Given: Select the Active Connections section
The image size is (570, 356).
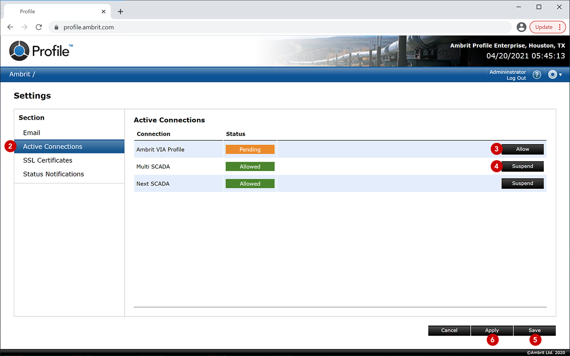Looking at the screenshot, I should point(69,146).
